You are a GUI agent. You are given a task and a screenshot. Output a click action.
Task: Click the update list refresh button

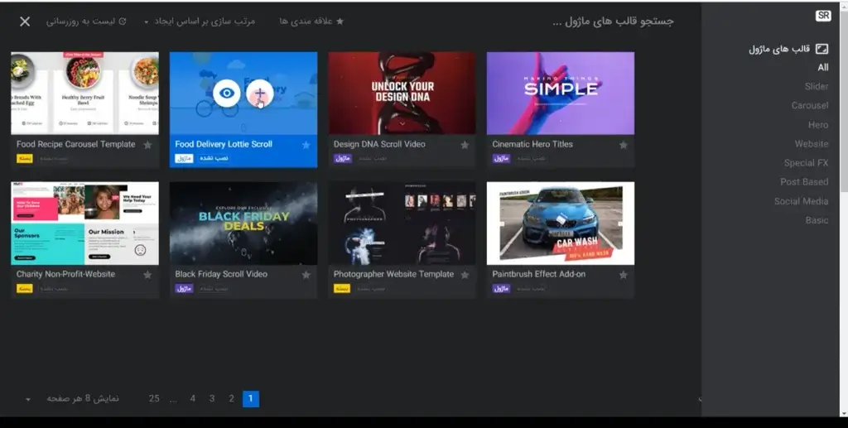pos(86,21)
